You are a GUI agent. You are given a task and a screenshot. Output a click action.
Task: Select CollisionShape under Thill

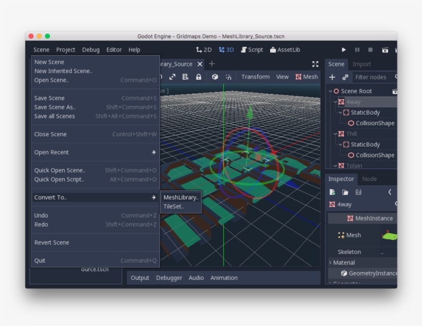pos(375,155)
